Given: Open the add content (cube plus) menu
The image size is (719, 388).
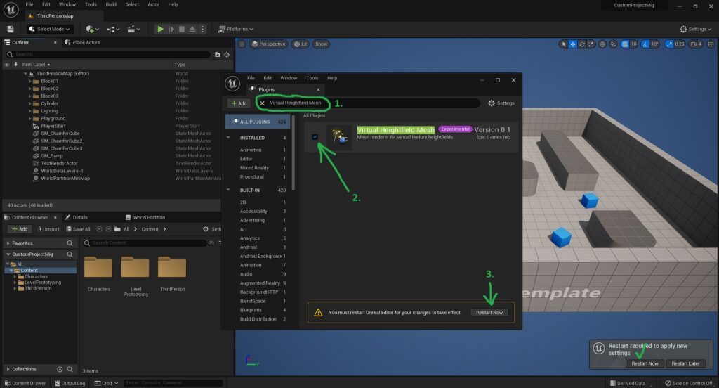Looking at the screenshot, I should 92,29.
